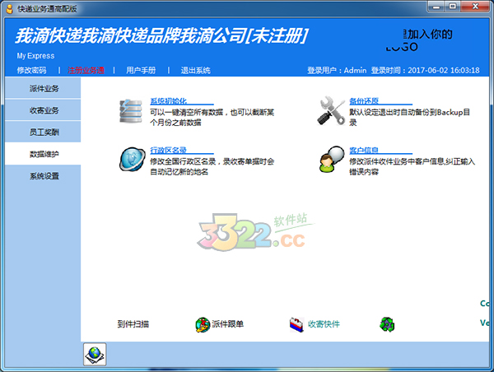Click the 到件扫描 shortcut
Image resolution: width=494 pixels, height=372 pixels.
pos(133,324)
